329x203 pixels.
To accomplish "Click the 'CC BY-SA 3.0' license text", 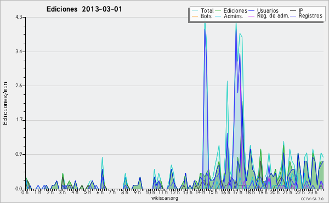I will (312, 199).
